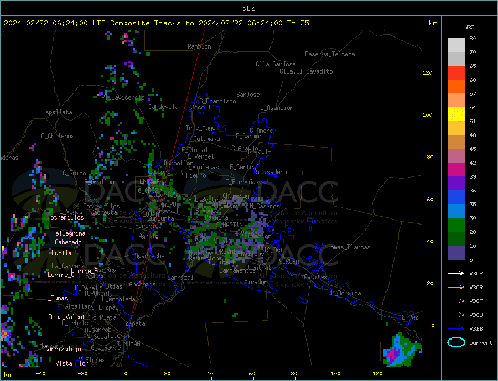Viewport: 498px width, 381px height.
Task: Click the 'C_Guido' map label
Action: [x=74, y=173]
